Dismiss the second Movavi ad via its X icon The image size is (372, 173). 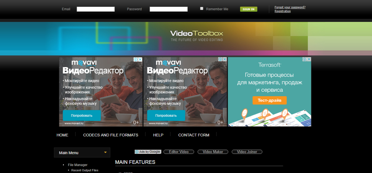tap(225, 59)
